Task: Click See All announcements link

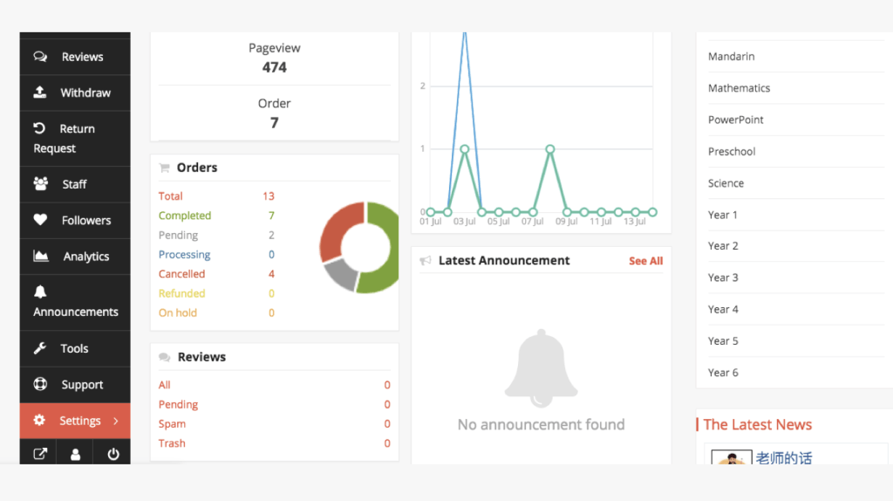Action: tap(645, 261)
